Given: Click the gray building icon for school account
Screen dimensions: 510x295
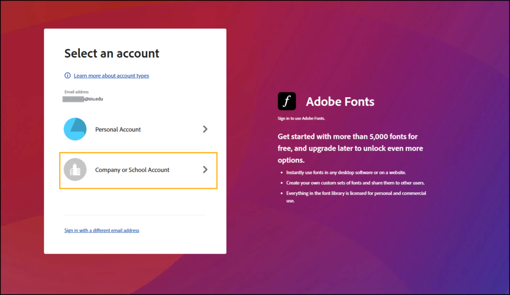Looking at the screenshot, I should point(75,170).
